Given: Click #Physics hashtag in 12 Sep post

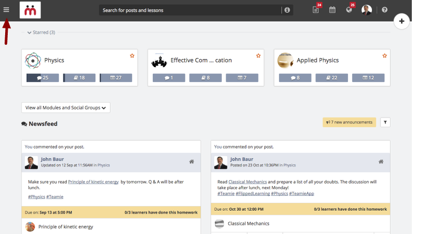Looking at the screenshot, I should click(x=37, y=197).
